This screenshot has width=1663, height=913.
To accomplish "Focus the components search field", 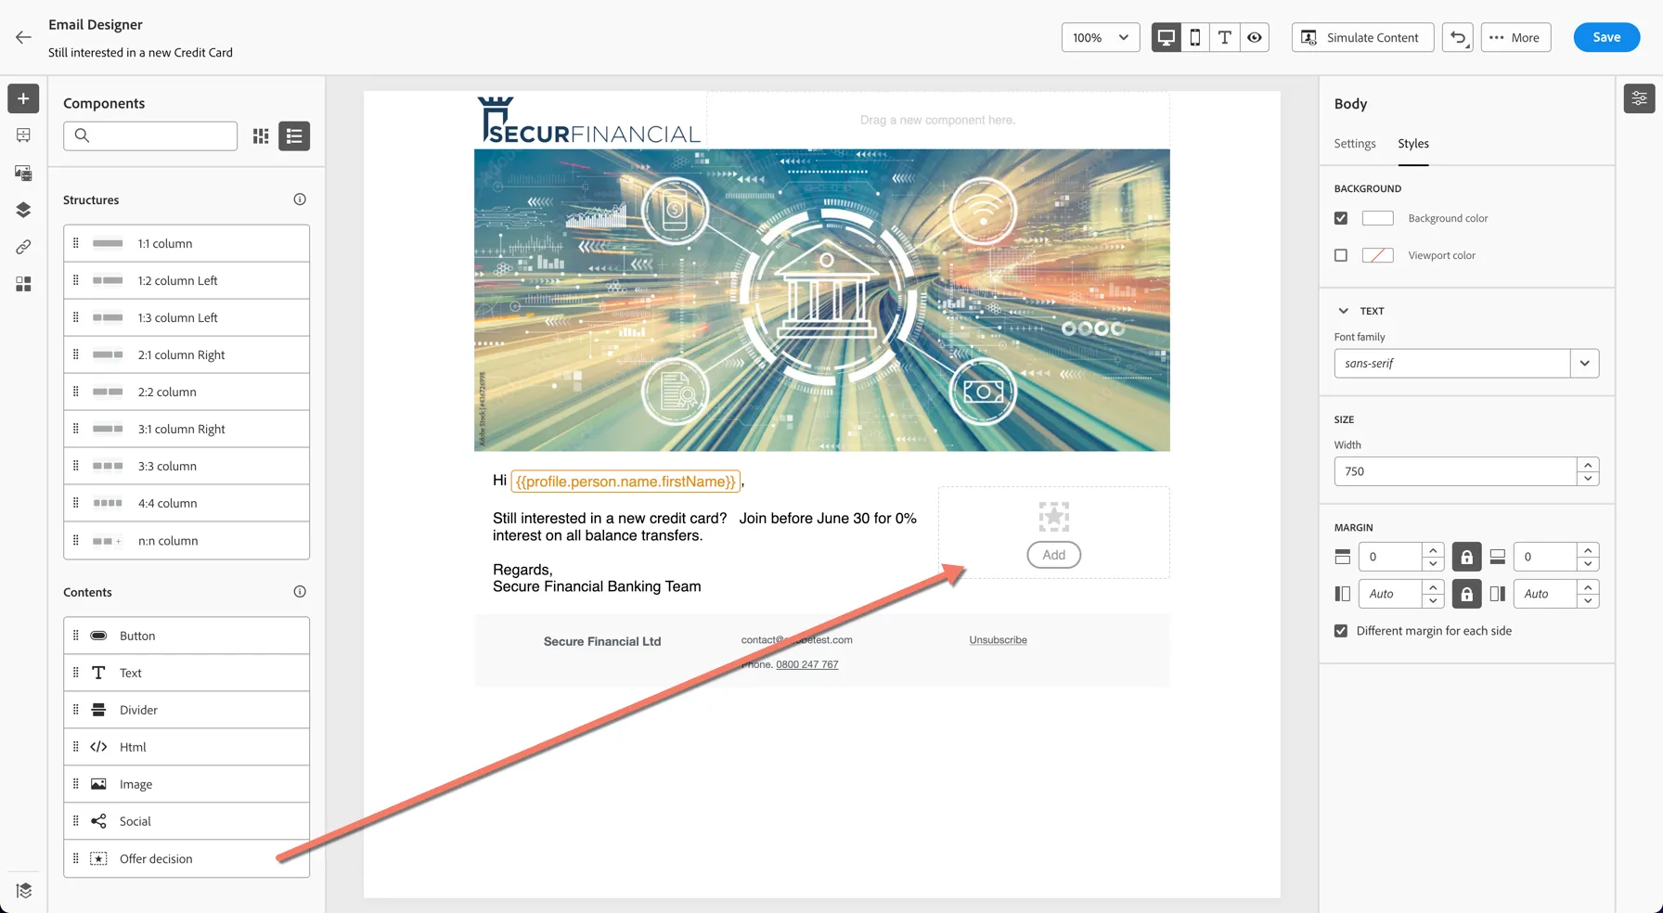I will coord(150,136).
